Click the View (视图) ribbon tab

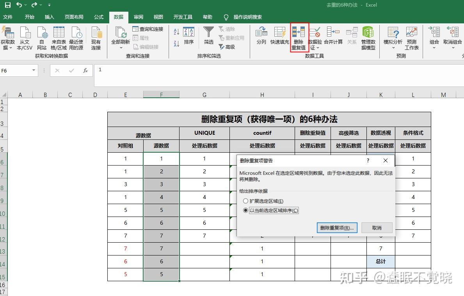click(x=158, y=17)
